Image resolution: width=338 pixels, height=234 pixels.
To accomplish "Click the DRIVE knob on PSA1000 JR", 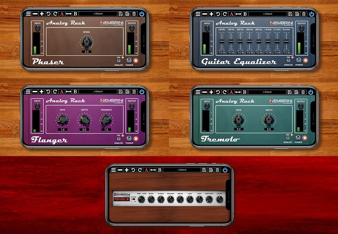I will point(180,199).
